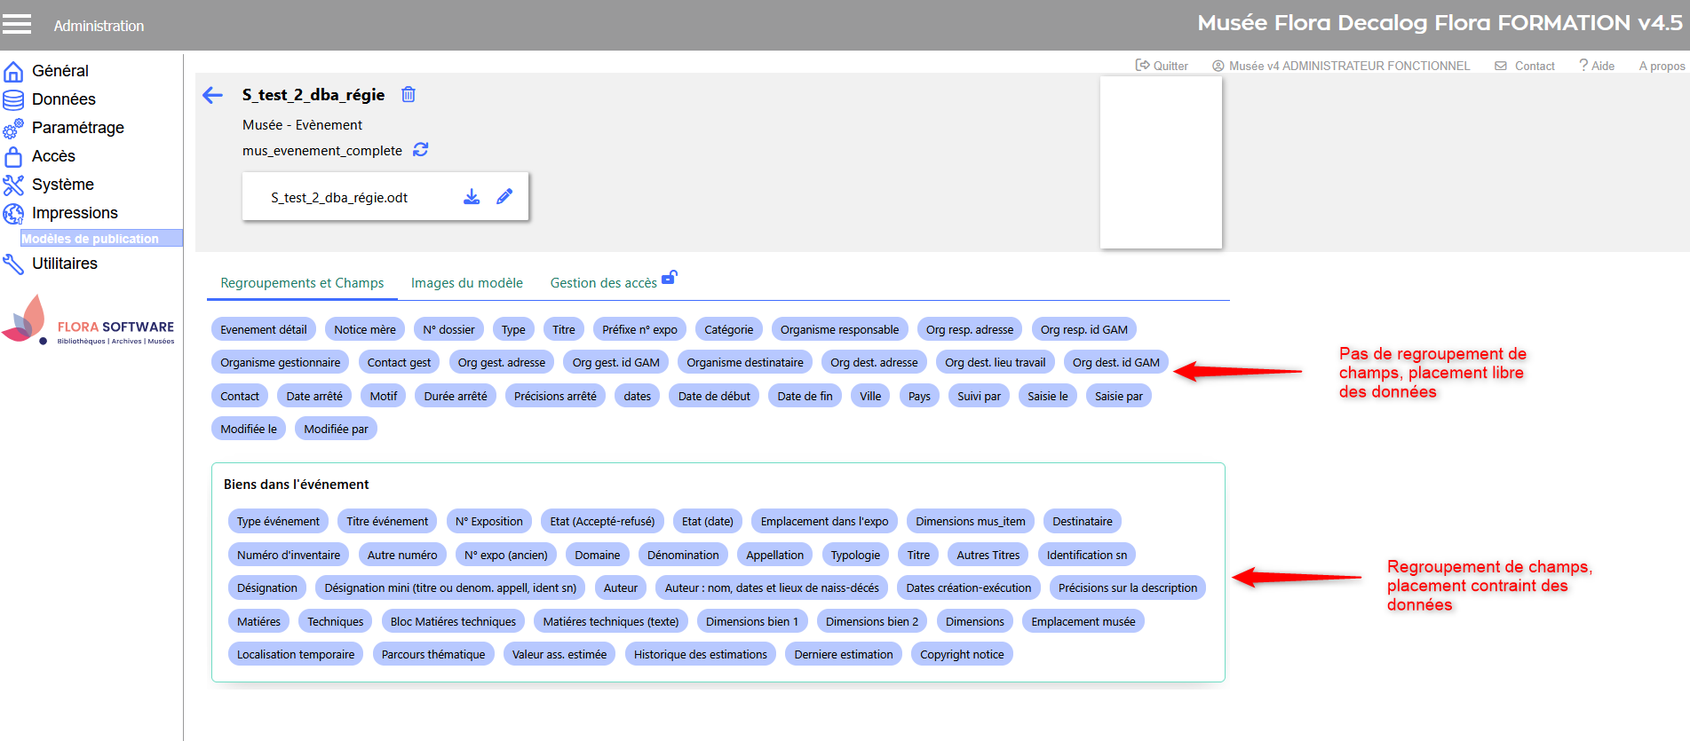The image size is (1690, 741).
Task: Select the Regroupements et Champs tab
Action: [x=302, y=283]
